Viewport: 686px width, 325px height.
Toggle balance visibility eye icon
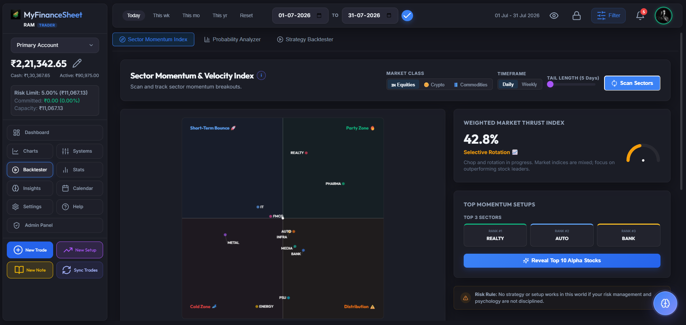(554, 16)
